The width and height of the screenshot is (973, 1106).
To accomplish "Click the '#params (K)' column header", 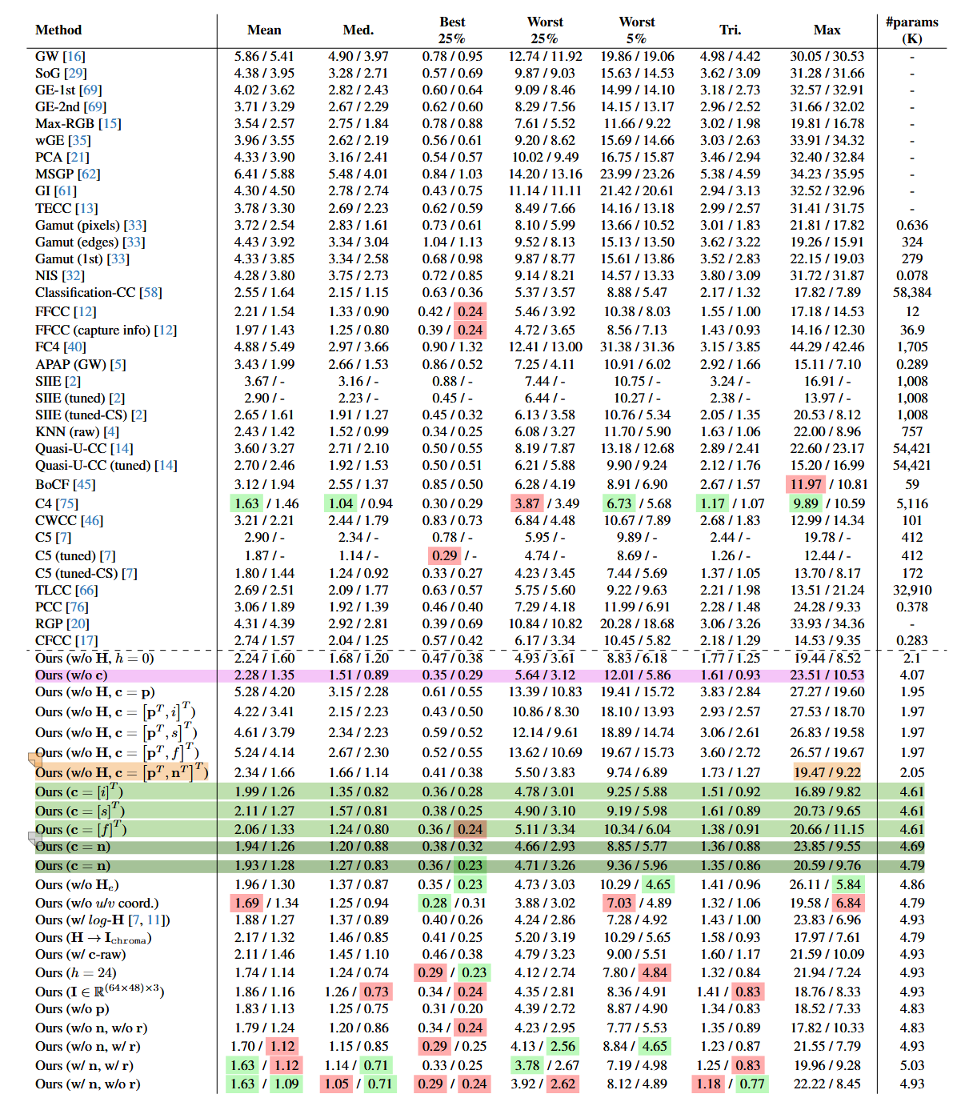I will (x=911, y=30).
